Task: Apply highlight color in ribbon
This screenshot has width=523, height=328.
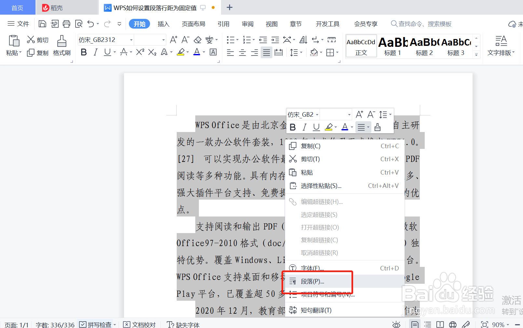Action: click(x=181, y=52)
